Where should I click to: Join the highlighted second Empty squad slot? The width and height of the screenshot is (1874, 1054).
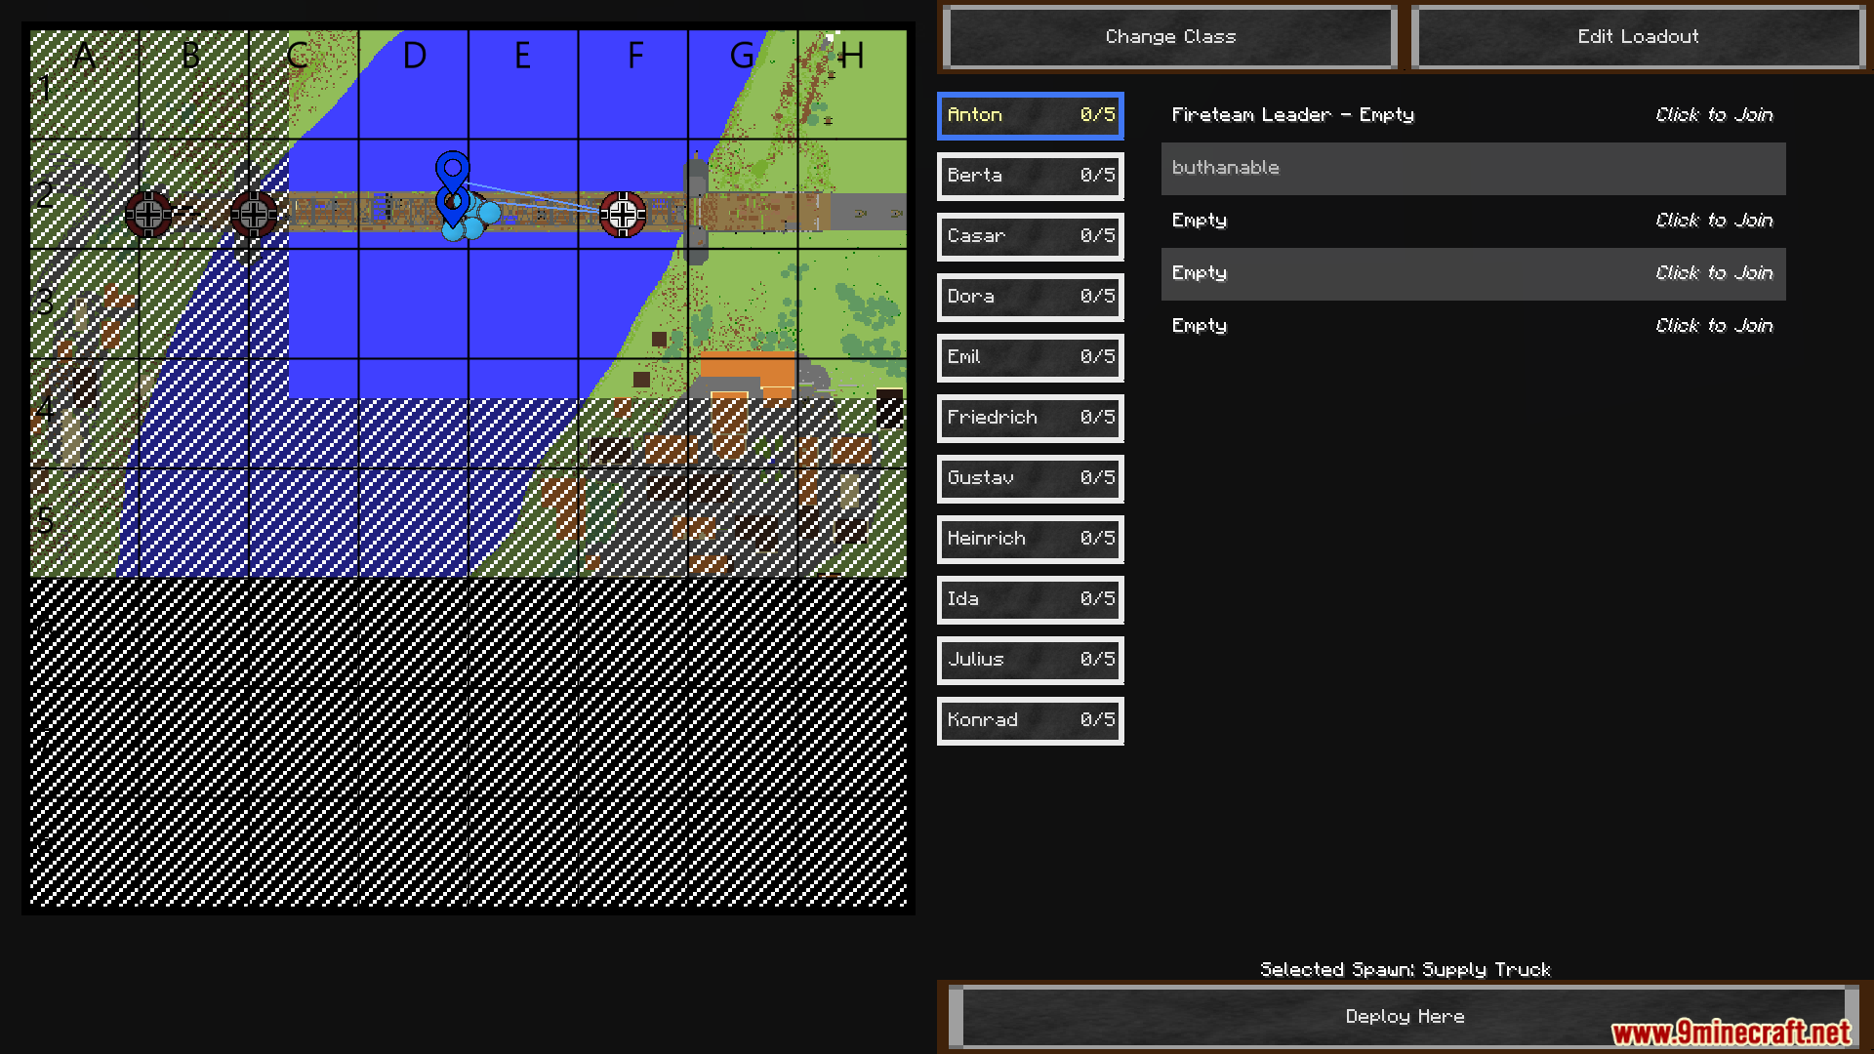[x=1713, y=273]
